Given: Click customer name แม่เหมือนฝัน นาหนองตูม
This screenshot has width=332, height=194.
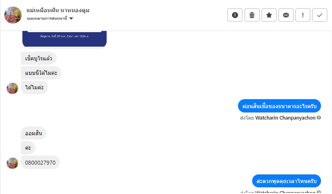Looking at the screenshot, I should point(58,10).
